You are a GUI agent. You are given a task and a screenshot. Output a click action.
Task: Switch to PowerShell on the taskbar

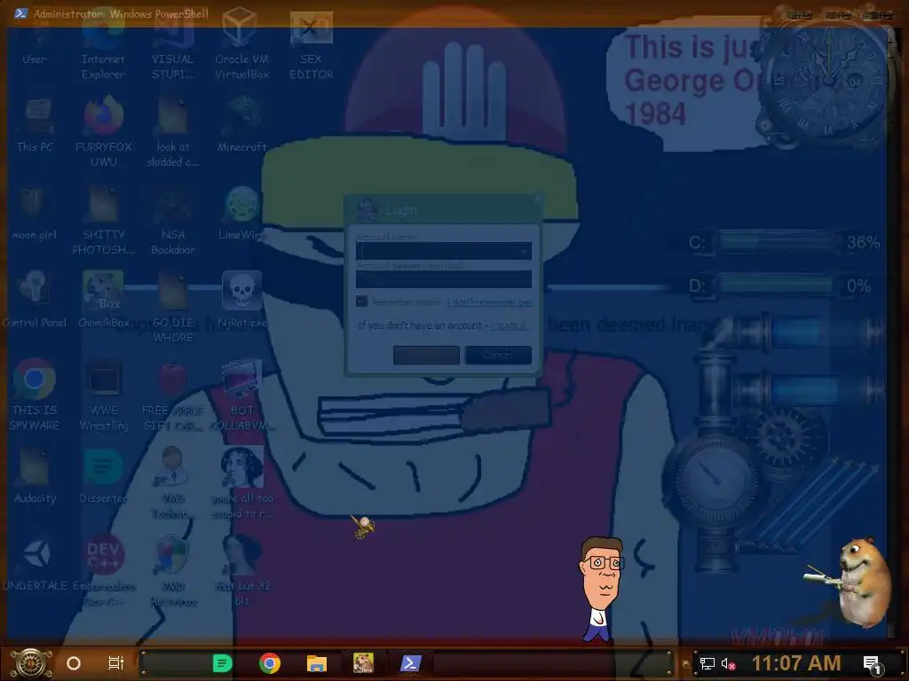(410, 663)
